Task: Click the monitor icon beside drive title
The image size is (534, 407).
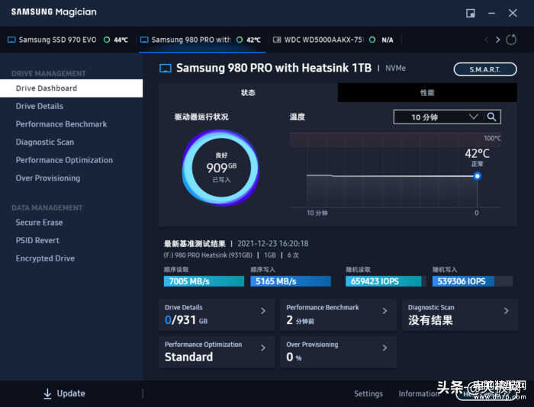Action: pyautogui.click(x=166, y=69)
